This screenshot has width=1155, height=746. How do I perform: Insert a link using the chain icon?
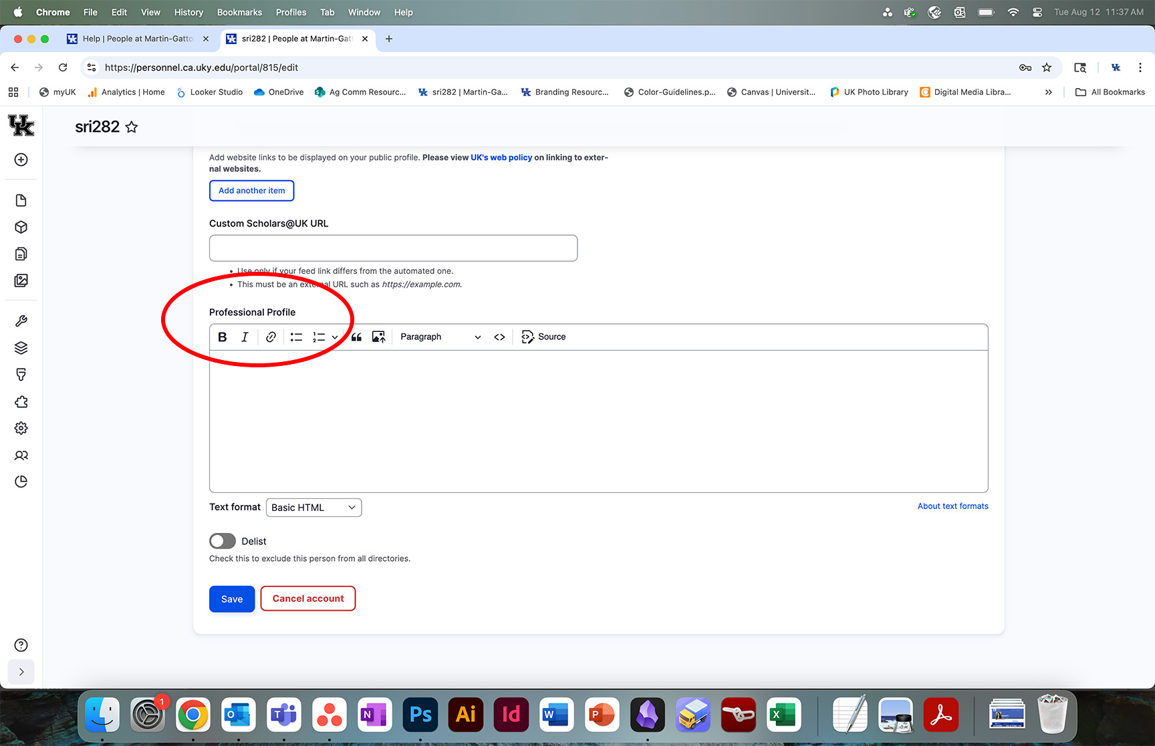271,337
